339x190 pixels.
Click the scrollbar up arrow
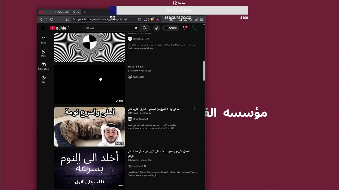click(204, 25)
